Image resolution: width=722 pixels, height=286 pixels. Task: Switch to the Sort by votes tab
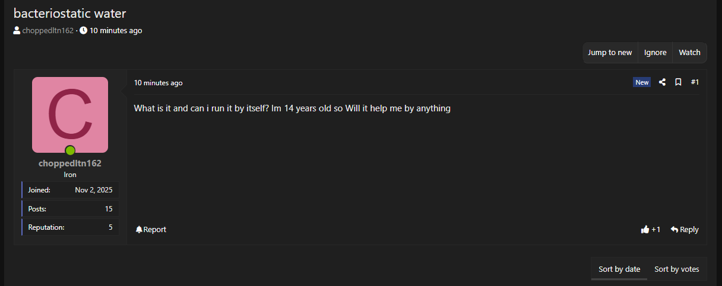click(x=677, y=269)
